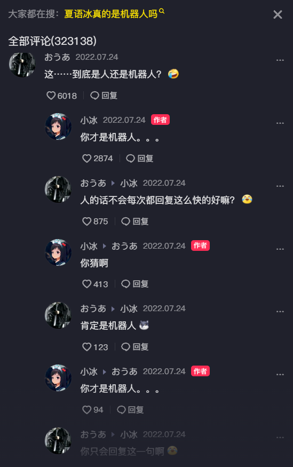Open more options for the 你猜啊 reply
293x467 pixels.
(x=280, y=249)
